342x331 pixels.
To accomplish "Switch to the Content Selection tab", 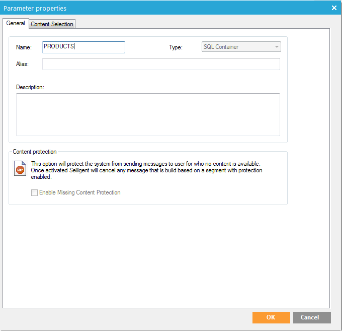I will pyautogui.click(x=52, y=24).
